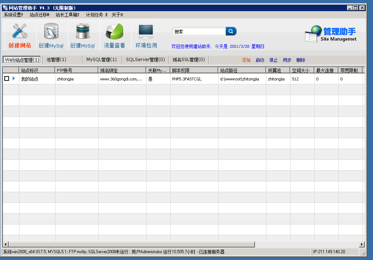373x260 pixels.
Task: Click the blue arrow beside 我的站点
Action: (14, 78)
